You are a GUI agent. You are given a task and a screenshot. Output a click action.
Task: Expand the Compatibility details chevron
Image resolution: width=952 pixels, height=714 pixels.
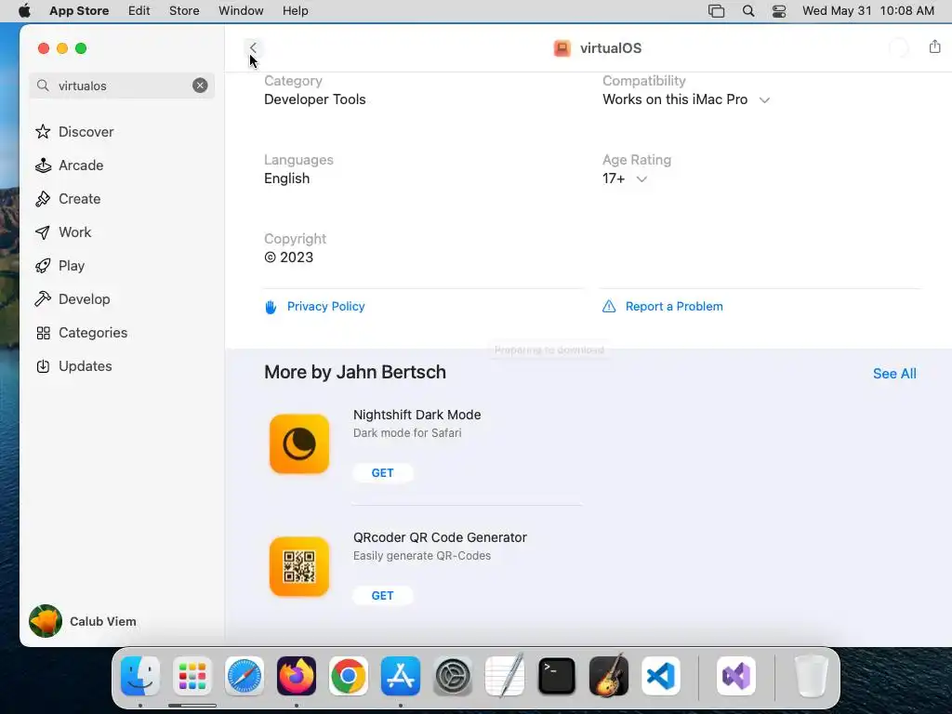pos(764,100)
